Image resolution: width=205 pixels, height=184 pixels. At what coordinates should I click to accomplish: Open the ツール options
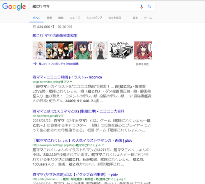[x=148, y=18]
